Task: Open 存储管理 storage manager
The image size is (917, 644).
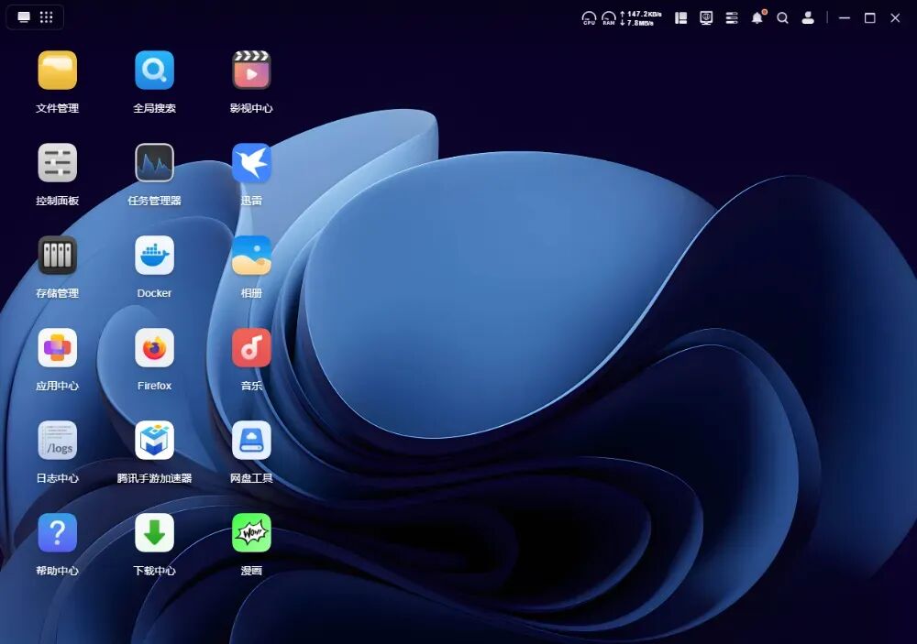Action: (x=57, y=256)
